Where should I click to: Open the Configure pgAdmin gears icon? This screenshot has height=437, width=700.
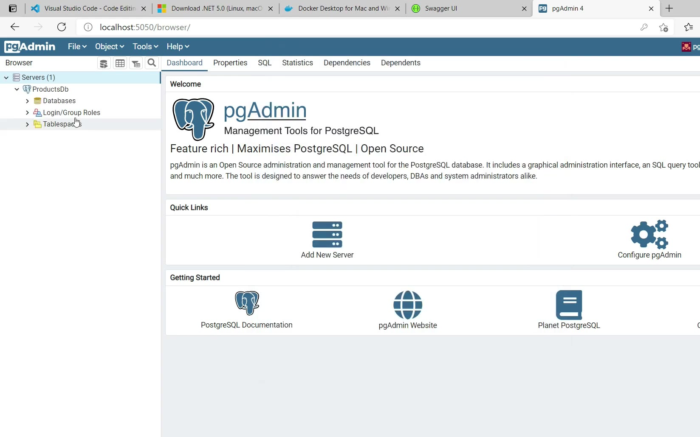coord(649,234)
